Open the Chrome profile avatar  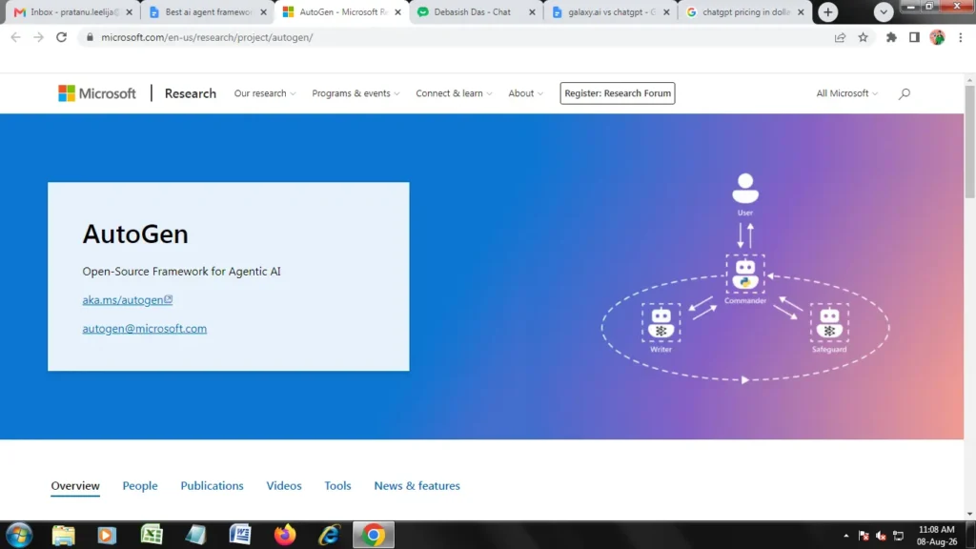point(938,37)
